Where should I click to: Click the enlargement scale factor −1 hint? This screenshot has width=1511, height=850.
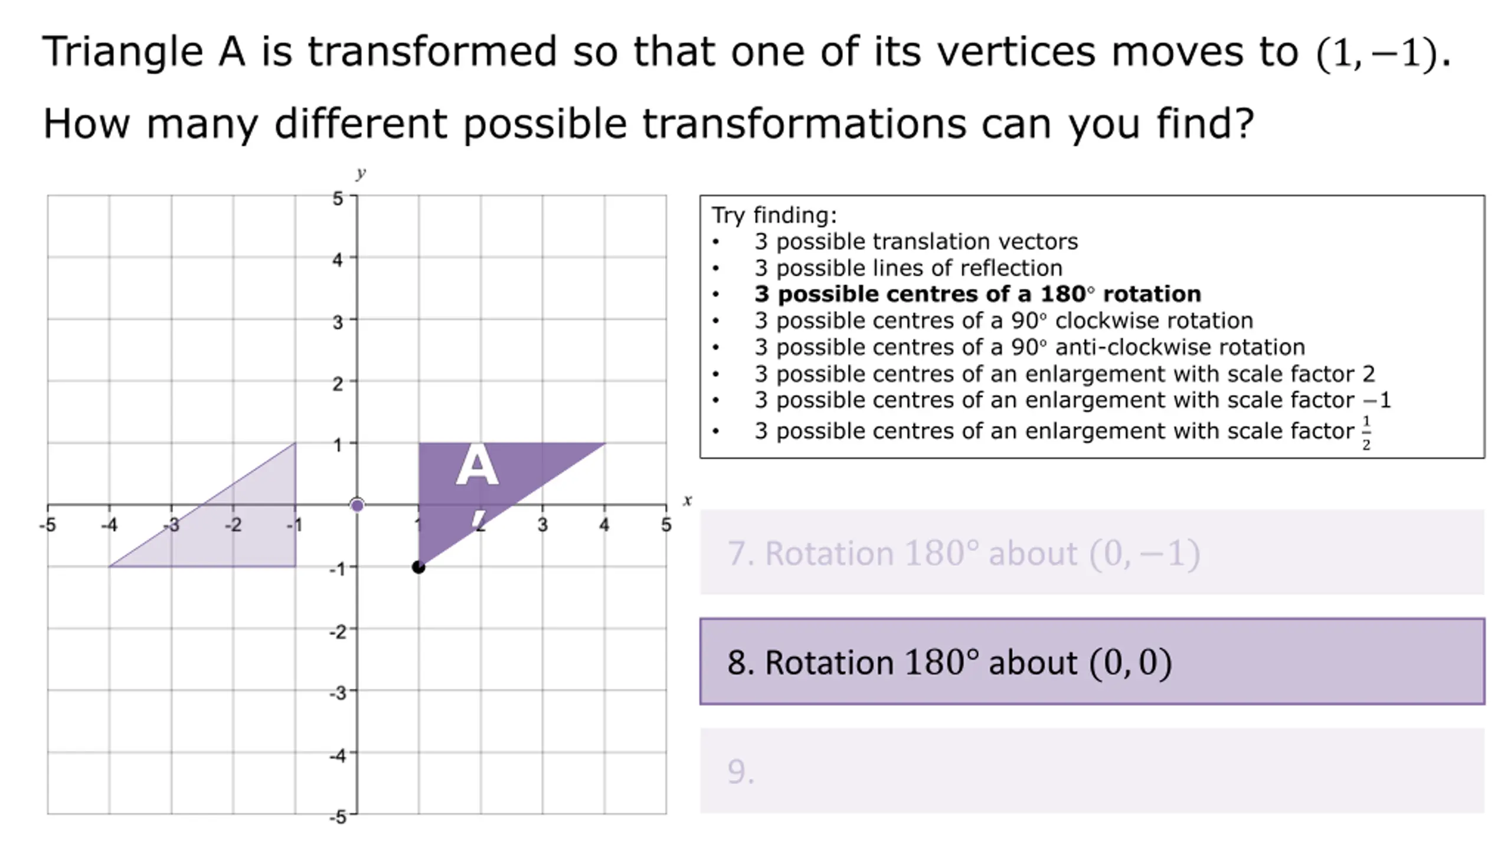coord(1072,400)
